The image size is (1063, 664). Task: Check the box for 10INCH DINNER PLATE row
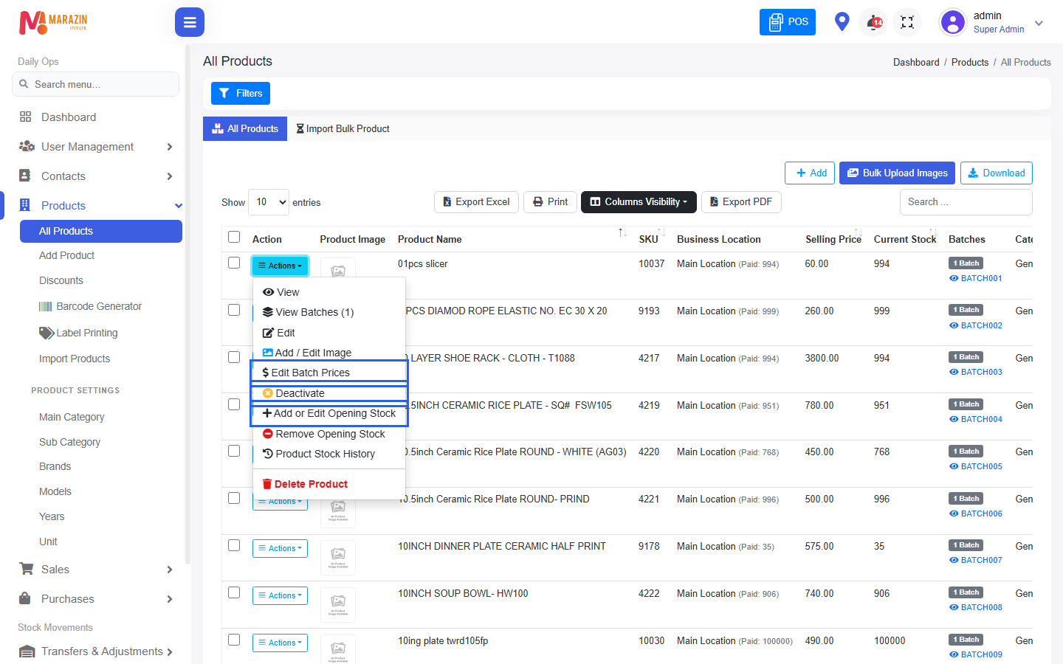pyautogui.click(x=234, y=545)
